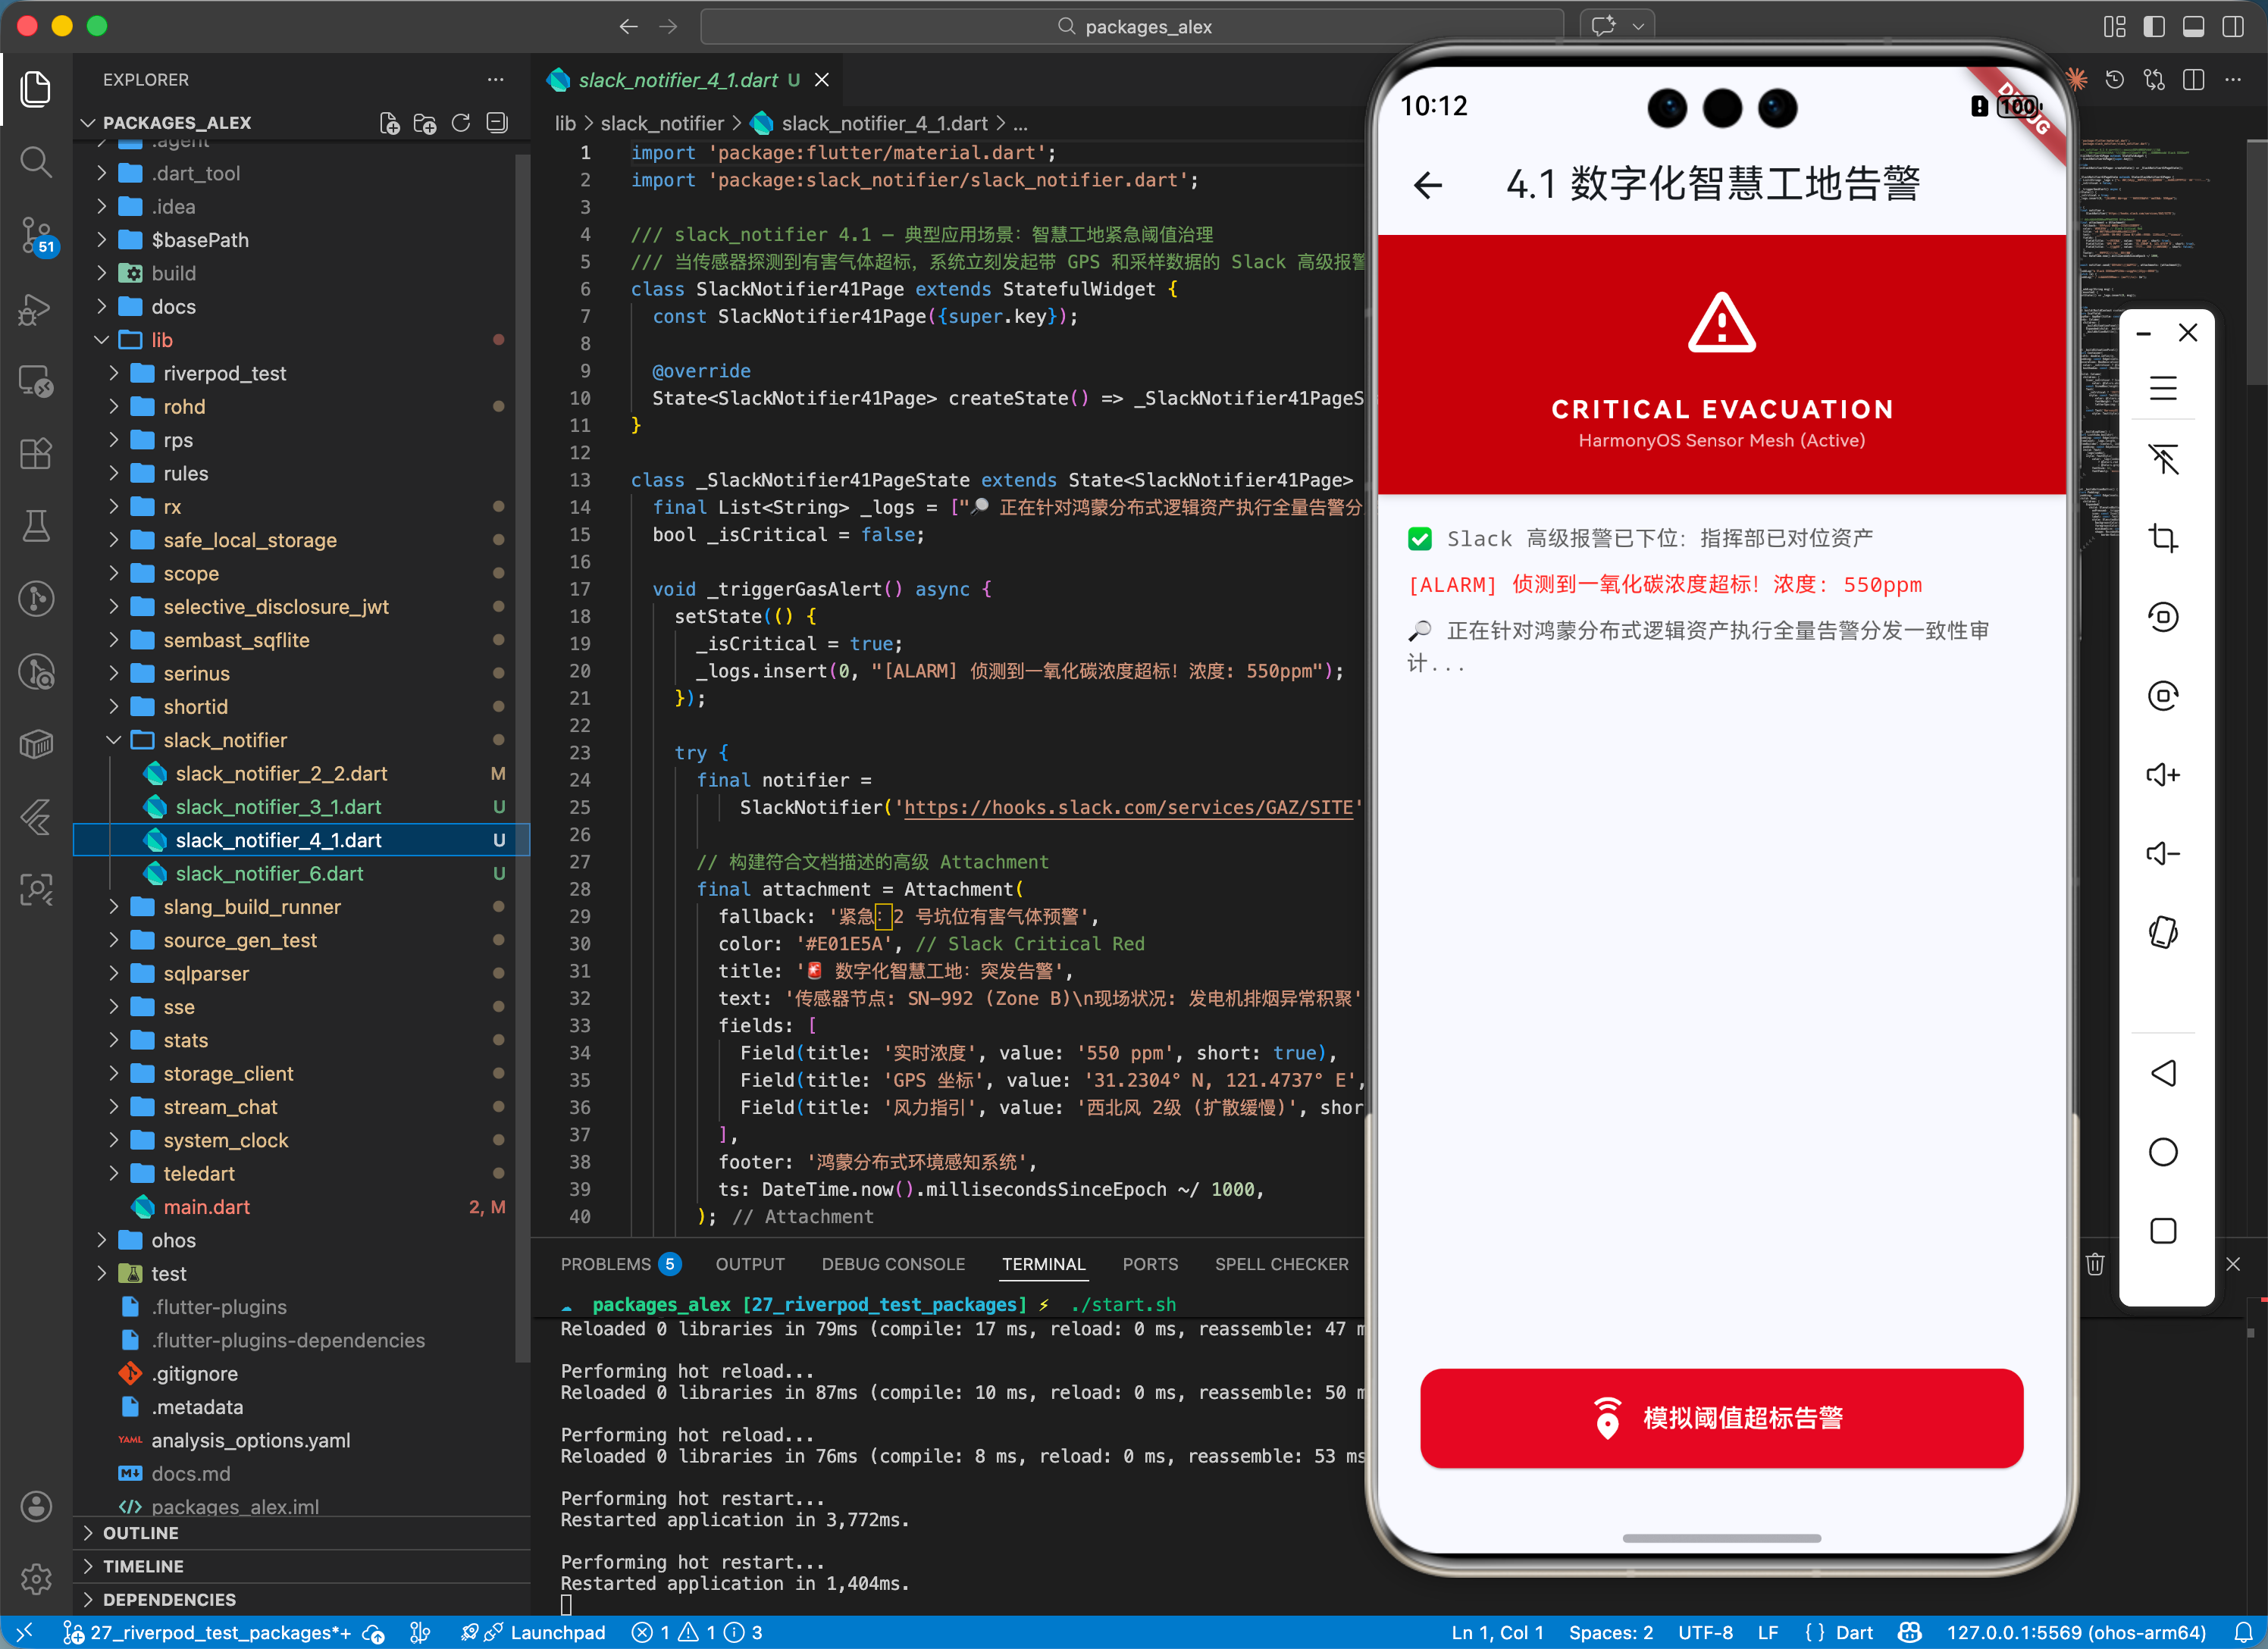Open the hooks.slack.com URL link in code
The image size is (2268, 1649).
(1128, 807)
